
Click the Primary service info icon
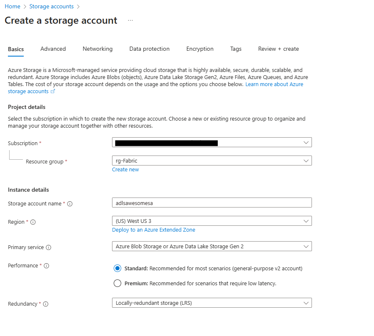[x=48, y=247]
